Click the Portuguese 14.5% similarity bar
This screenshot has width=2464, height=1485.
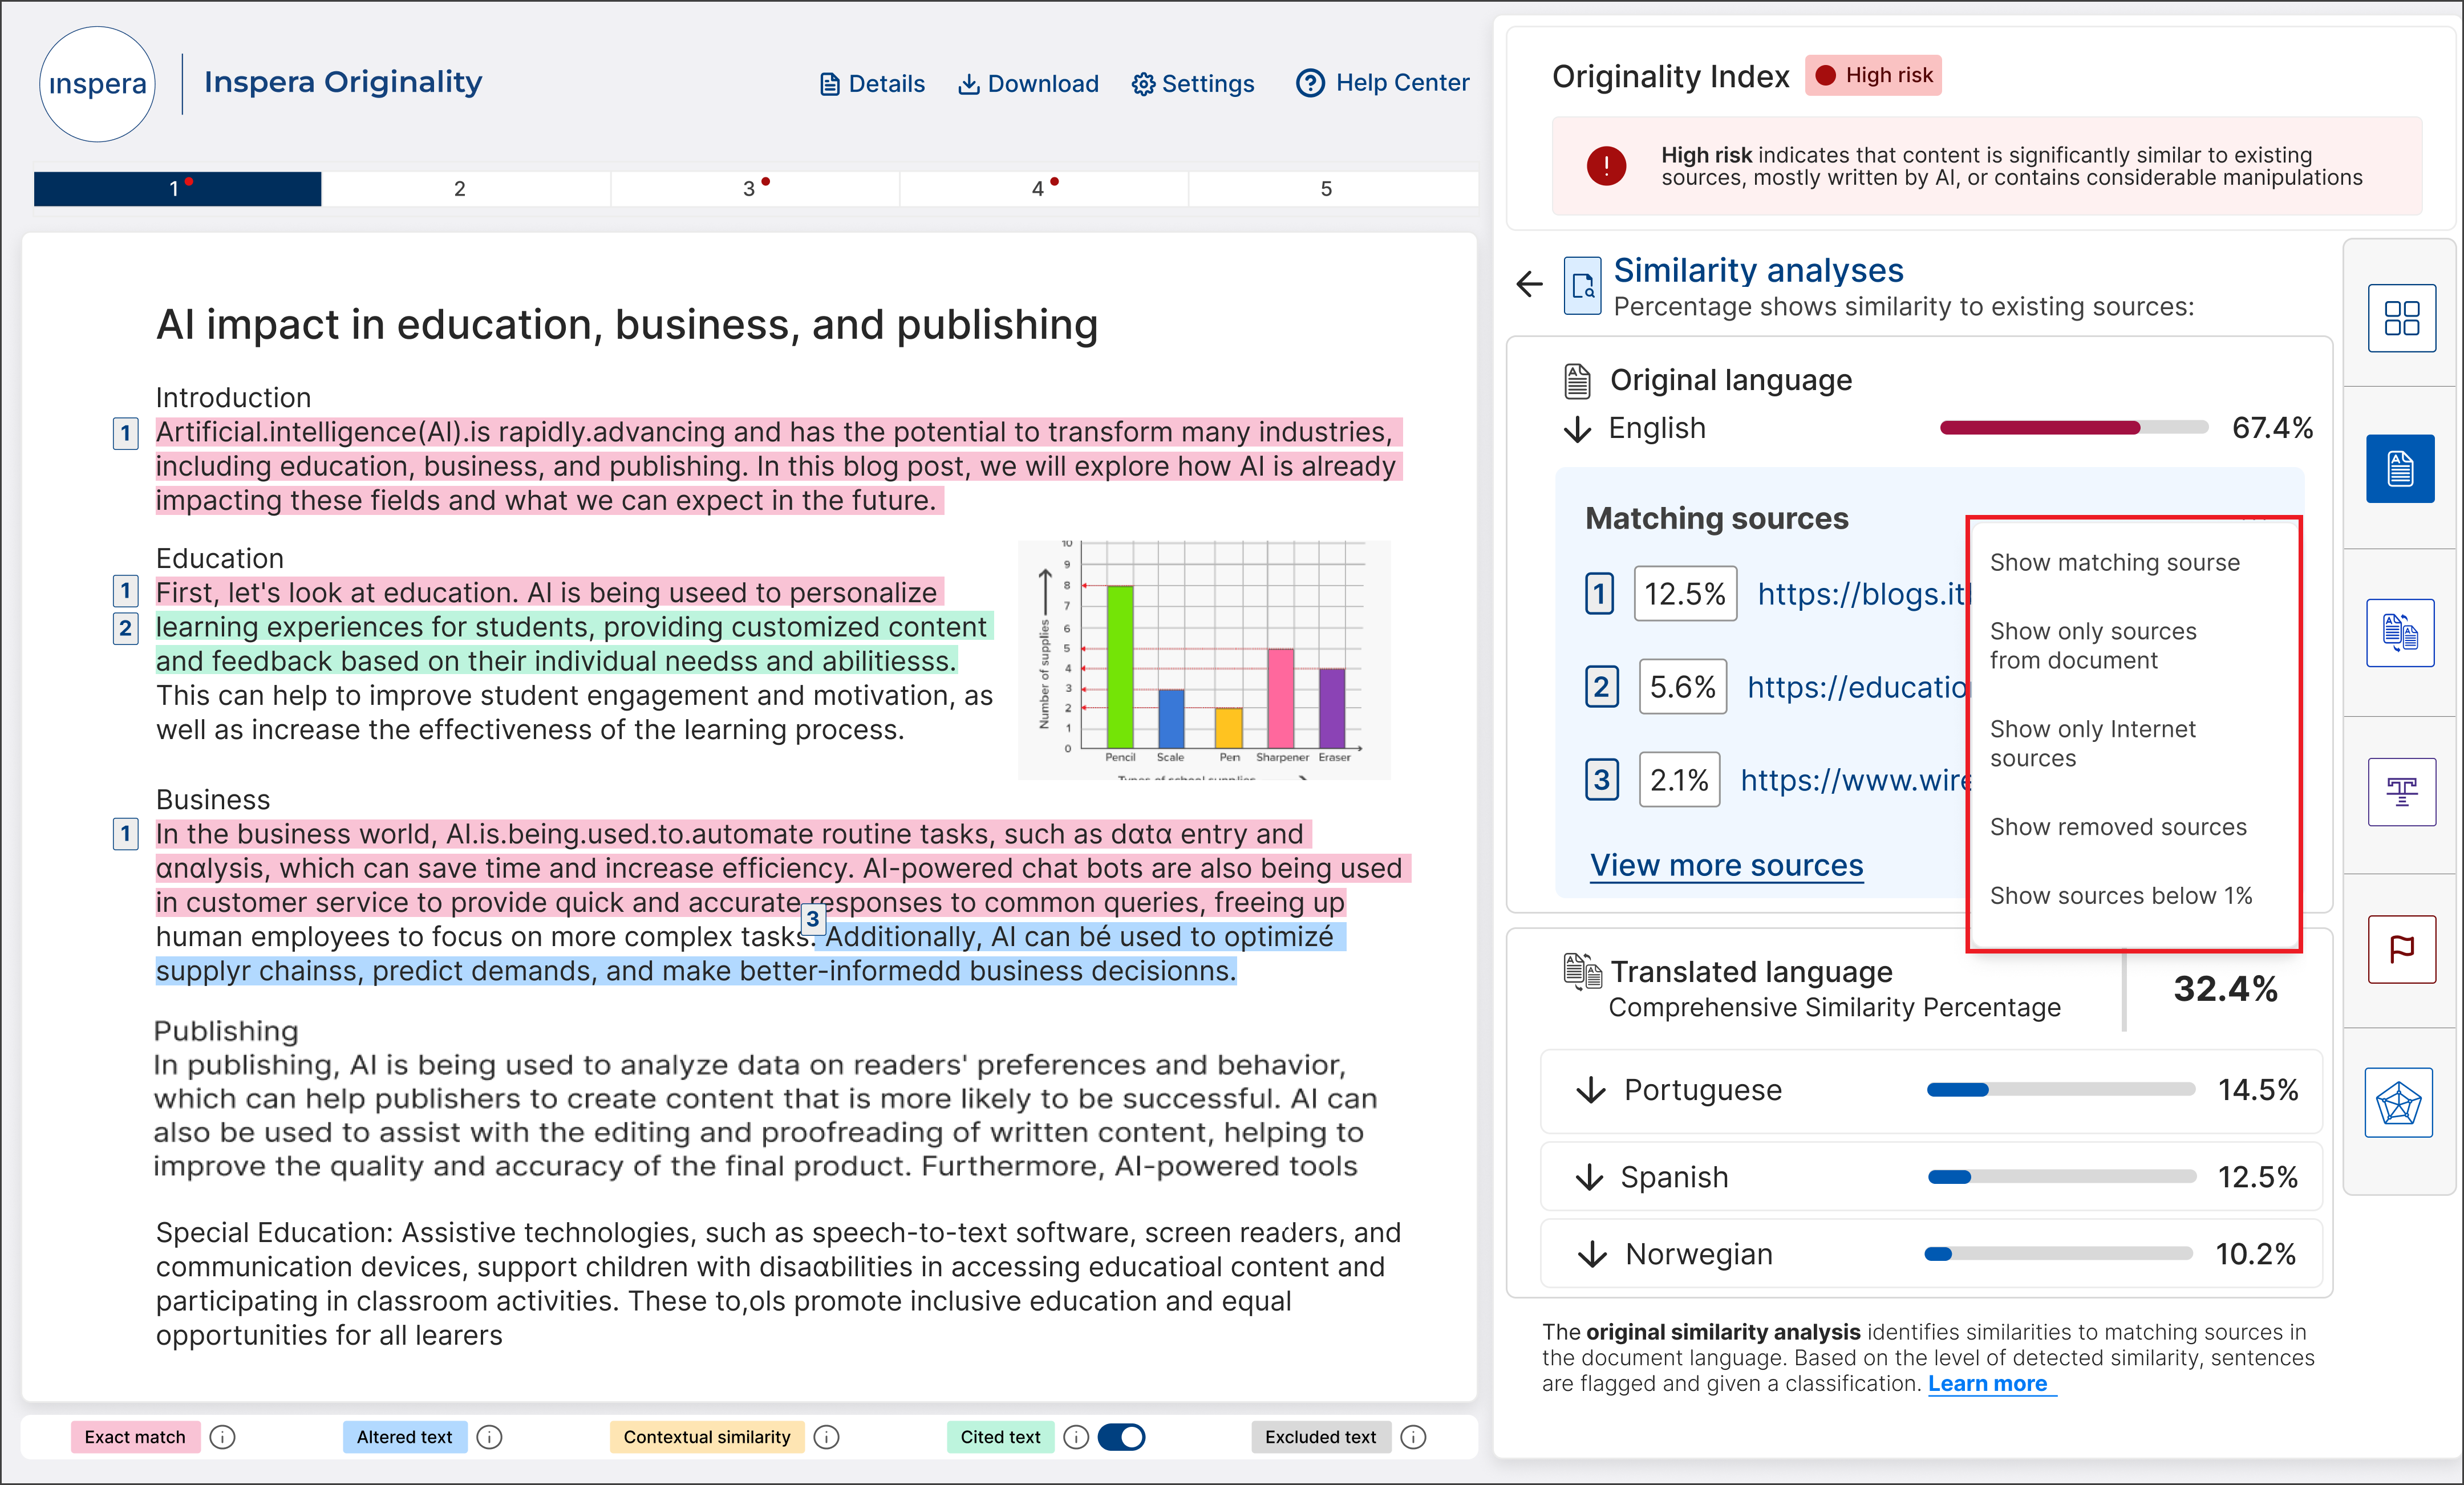tap(2061, 1090)
